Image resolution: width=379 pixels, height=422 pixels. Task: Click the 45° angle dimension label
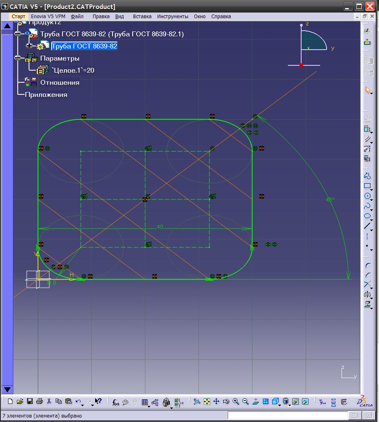pyautogui.click(x=330, y=200)
